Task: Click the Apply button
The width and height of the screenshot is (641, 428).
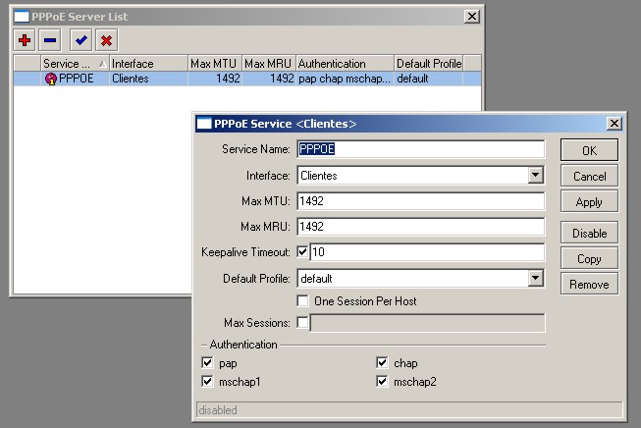Action: click(x=589, y=202)
